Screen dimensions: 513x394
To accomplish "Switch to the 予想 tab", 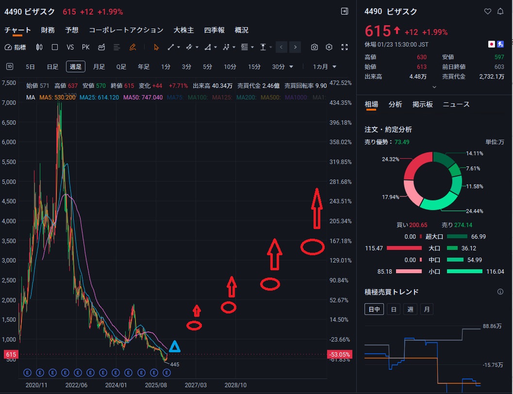I will [x=72, y=30].
